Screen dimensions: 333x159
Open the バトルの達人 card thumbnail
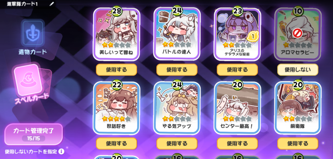tap(177, 34)
